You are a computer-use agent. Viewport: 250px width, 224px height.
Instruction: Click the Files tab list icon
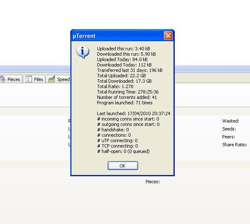(29, 79)
